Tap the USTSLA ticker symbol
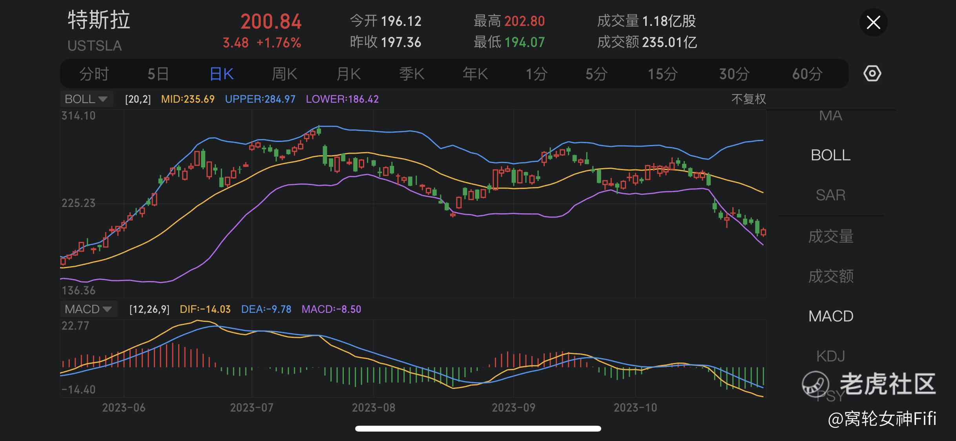The width and height of the screenshot is (956, 441). (95, 46)
